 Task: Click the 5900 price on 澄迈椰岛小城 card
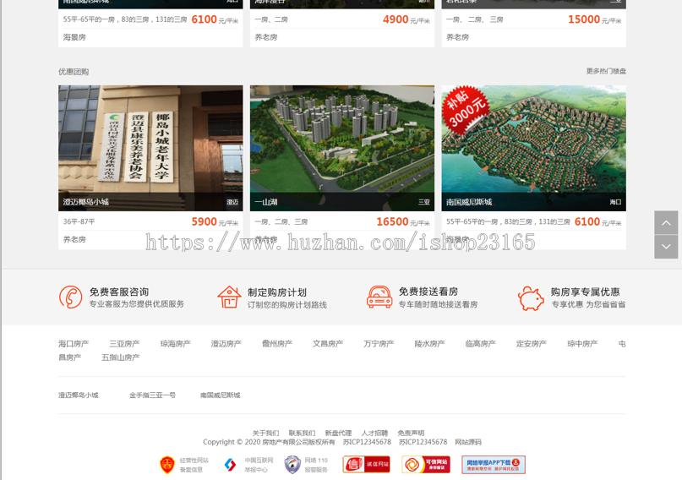click(x=204, y=221)
